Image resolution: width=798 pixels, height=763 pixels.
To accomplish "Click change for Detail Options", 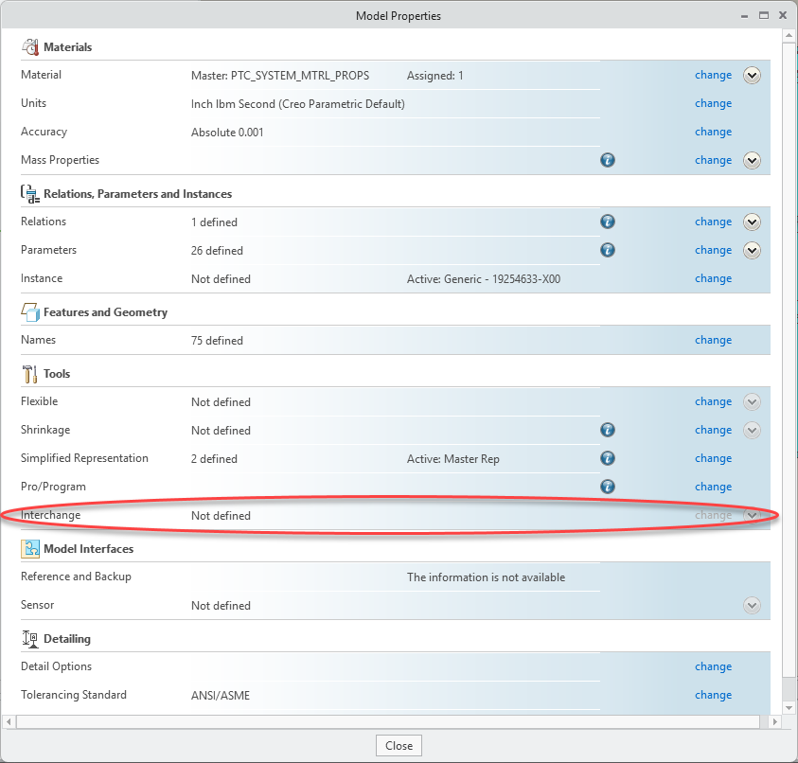I will click(713, 666).
